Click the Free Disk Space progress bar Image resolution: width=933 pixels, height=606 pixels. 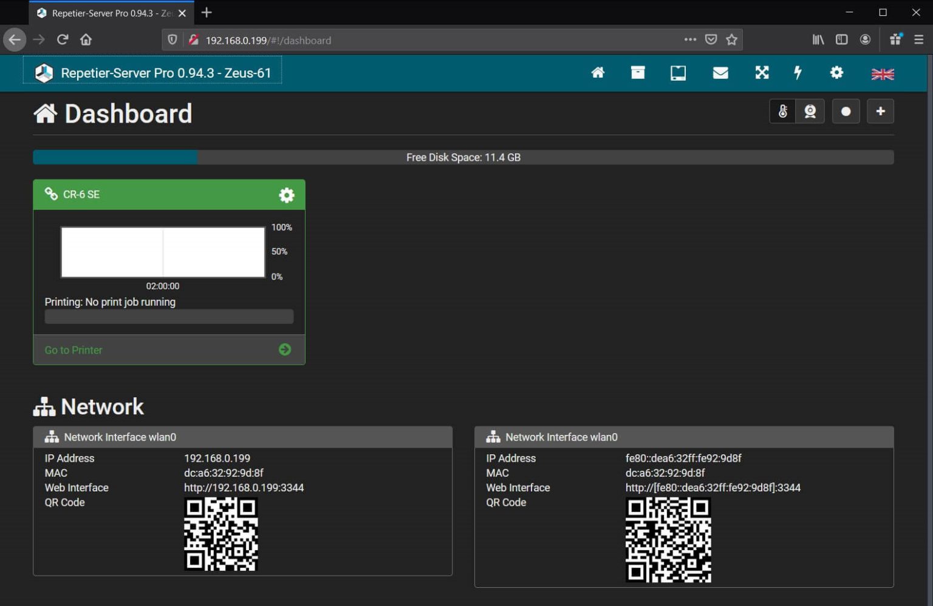pos(464,157)
